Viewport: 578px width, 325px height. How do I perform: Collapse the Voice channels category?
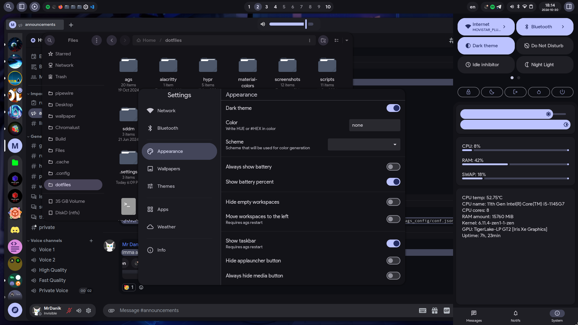(x=46, y=240)
